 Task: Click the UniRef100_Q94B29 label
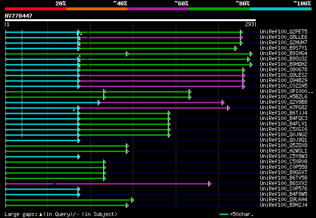(283, 81)
